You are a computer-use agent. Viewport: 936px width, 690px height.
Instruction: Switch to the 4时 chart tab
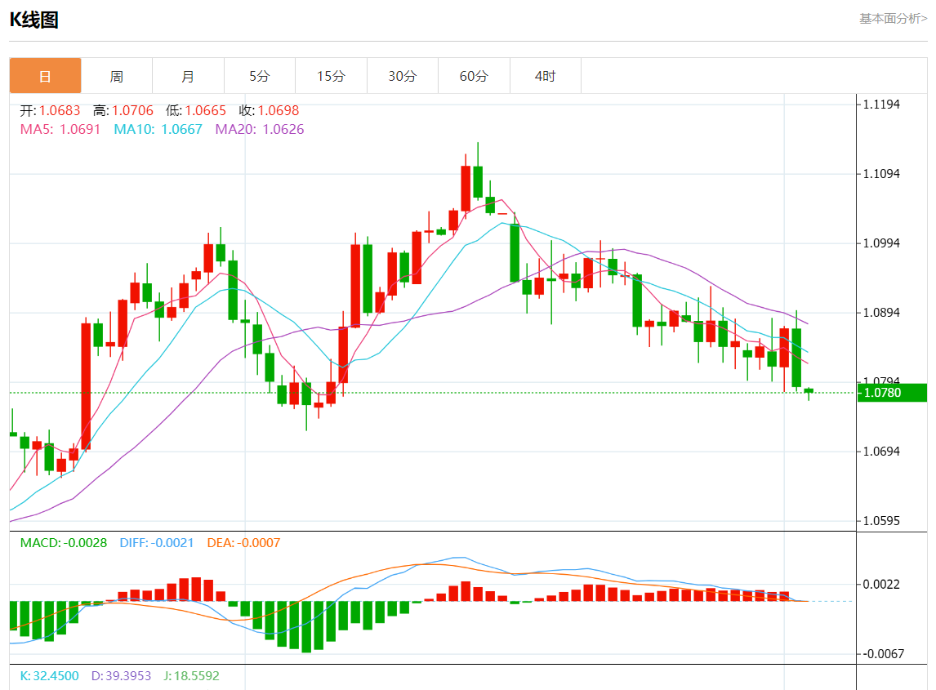(545, 76)
